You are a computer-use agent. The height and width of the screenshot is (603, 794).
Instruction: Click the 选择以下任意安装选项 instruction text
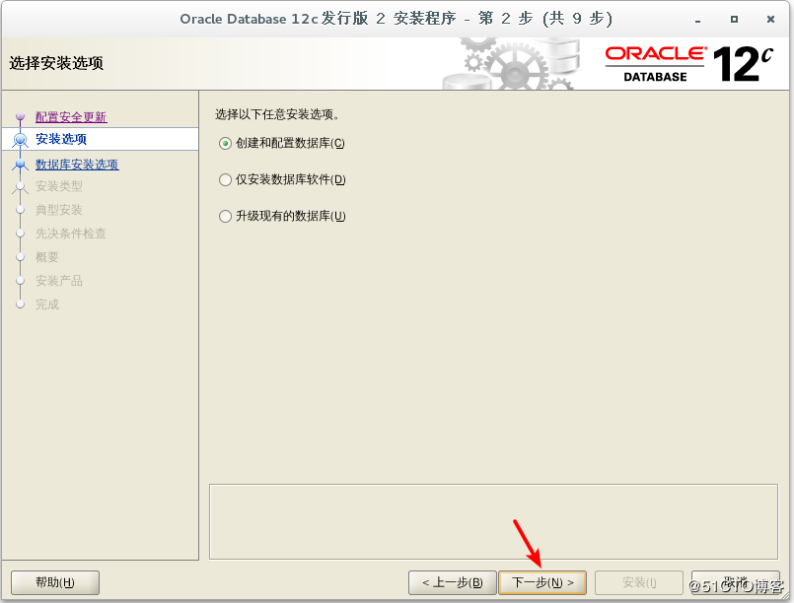pos(277,114)
